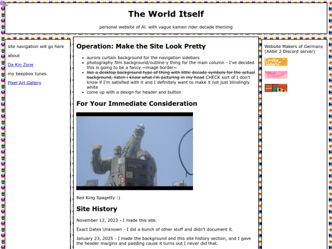Viewport: 332px width, 249px height.
Task: Click 'For Your Immediate Consideration' heading
Action: pyautogui.click(x=136, y=103)
